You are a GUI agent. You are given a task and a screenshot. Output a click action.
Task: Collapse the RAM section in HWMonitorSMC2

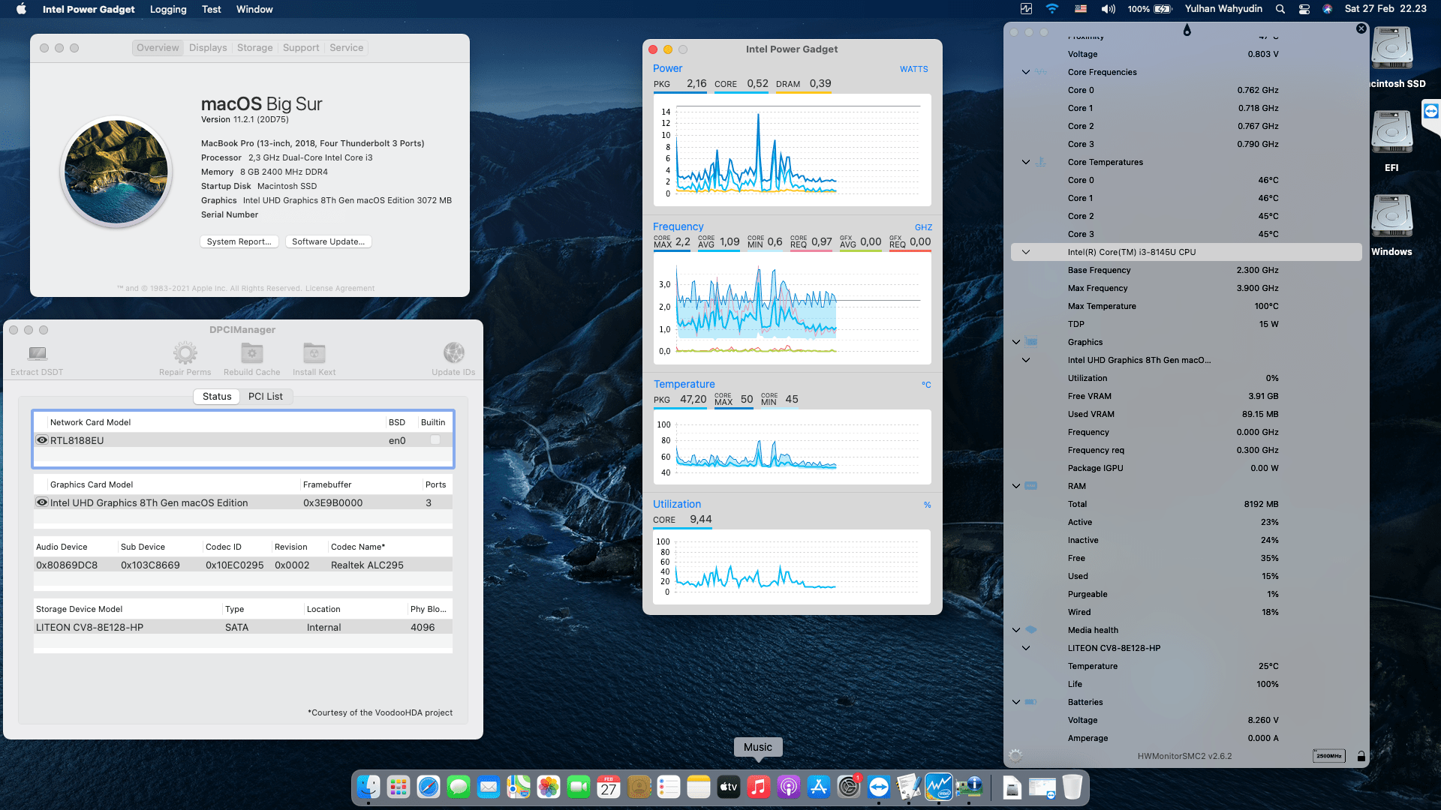tap(1015, 486)
